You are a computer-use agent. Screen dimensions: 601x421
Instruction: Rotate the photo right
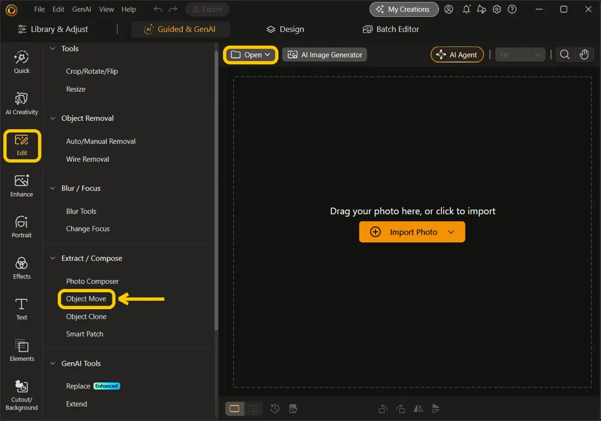coord(400,409)
